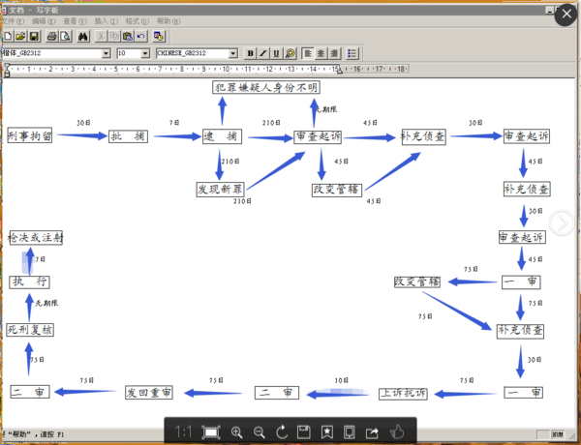Click the Undo icon in toolbar
Image resolution: width=581 pixels, height=445 pixels.
pos(141,36)
